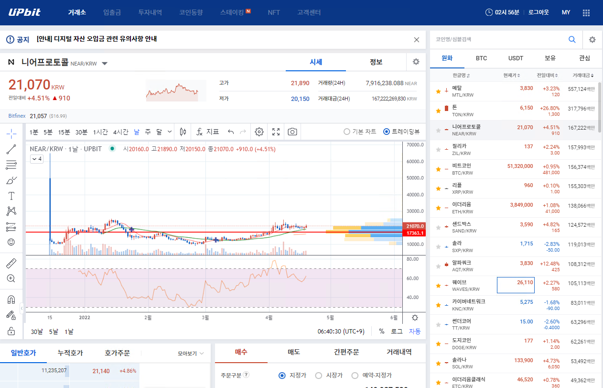Open the forecast and measurement tools
This screenshot has height=388, width=603.
(11, 227)
